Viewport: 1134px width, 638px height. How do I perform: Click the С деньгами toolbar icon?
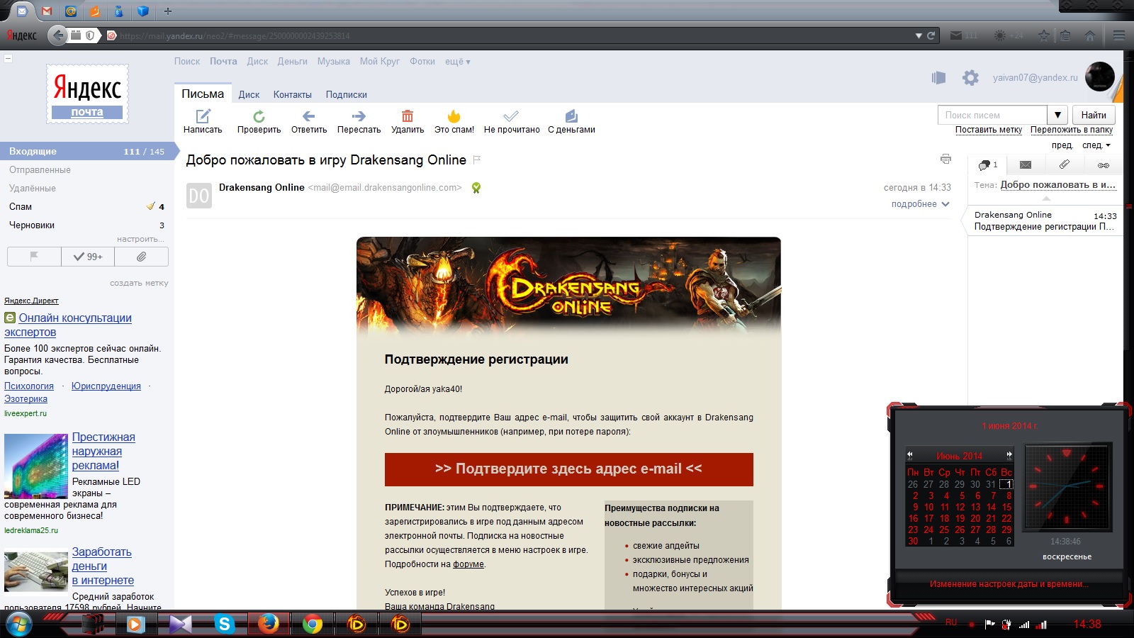tap(571, 116)
